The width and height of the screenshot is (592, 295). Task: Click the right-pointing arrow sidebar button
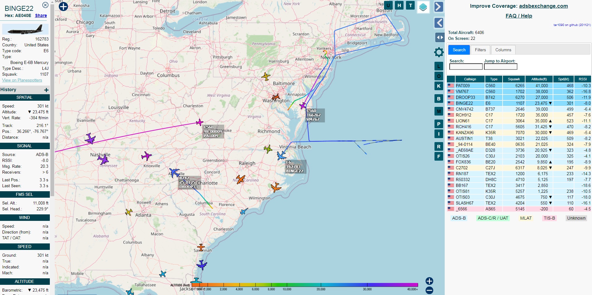tap(439, 7)
